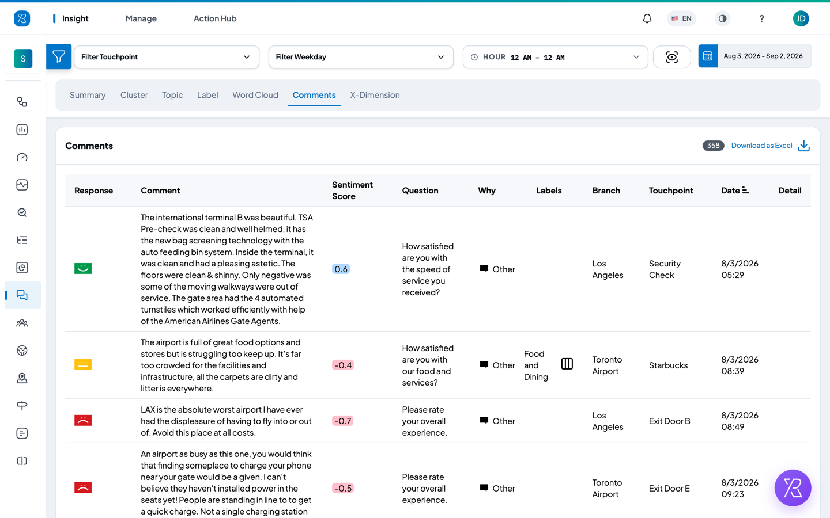
Task: Click the blue filter funnel icon
Action: coord(59,56)
